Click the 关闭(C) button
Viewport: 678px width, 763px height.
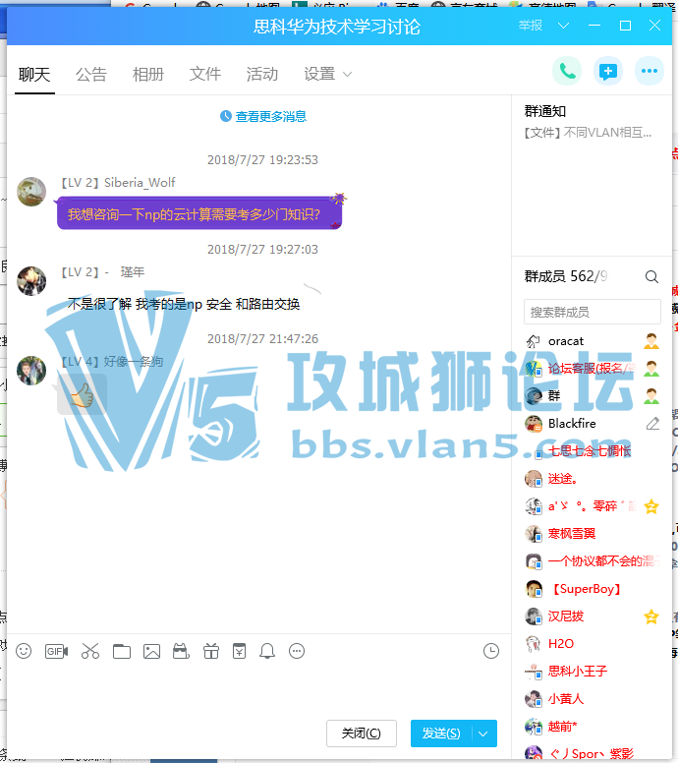coord(362,734)
